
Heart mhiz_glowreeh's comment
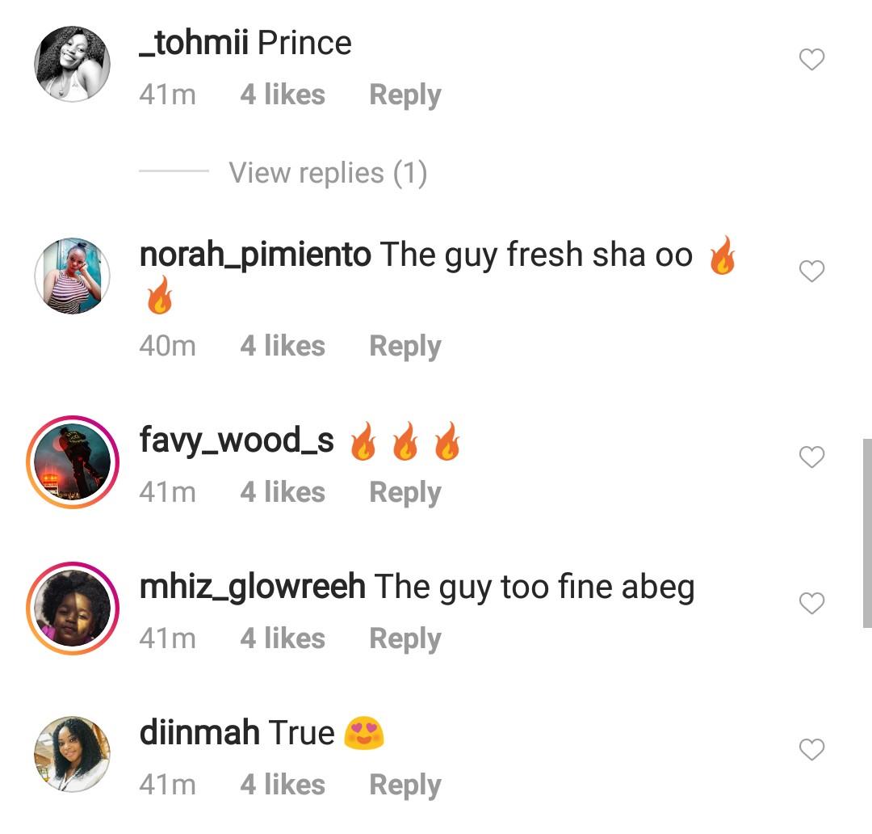[811, 604]
